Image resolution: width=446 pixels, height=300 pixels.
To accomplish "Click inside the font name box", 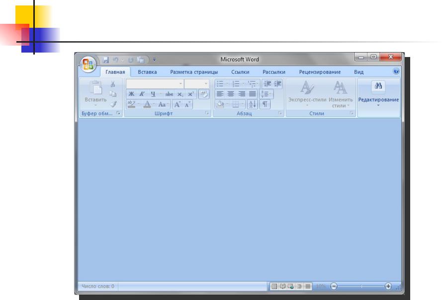I will [x=153, y=84].
